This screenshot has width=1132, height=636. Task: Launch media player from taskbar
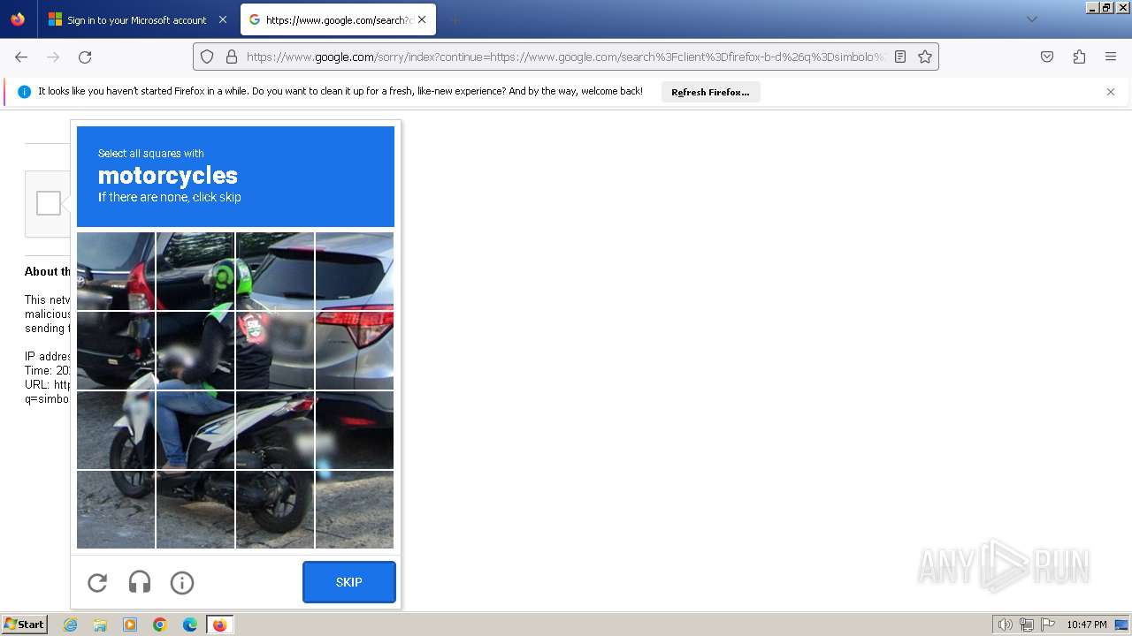pyautogui.click(x=130, y=625)
